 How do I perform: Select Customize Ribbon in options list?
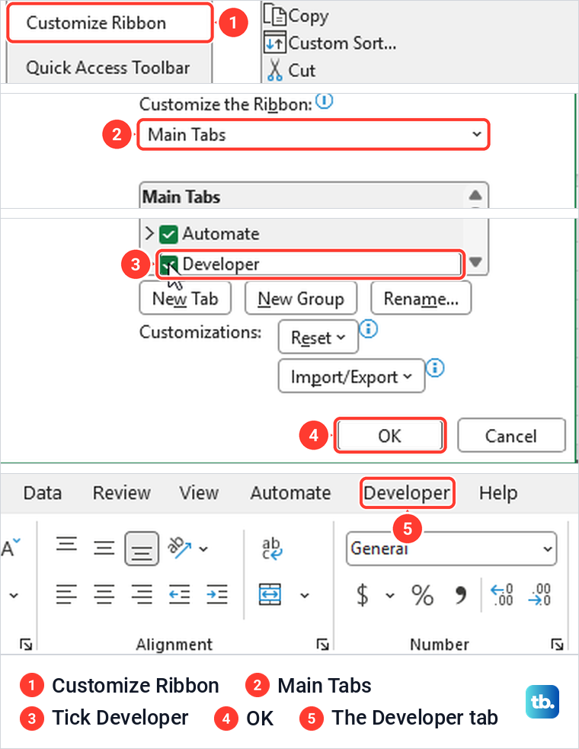pos(110,22)
